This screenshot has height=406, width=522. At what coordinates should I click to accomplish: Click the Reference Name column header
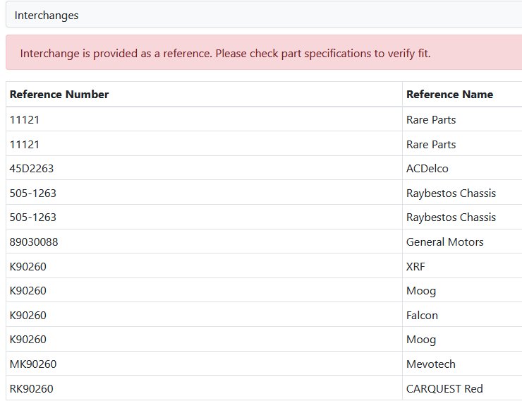pyautogui.click(x=449, y=95)
